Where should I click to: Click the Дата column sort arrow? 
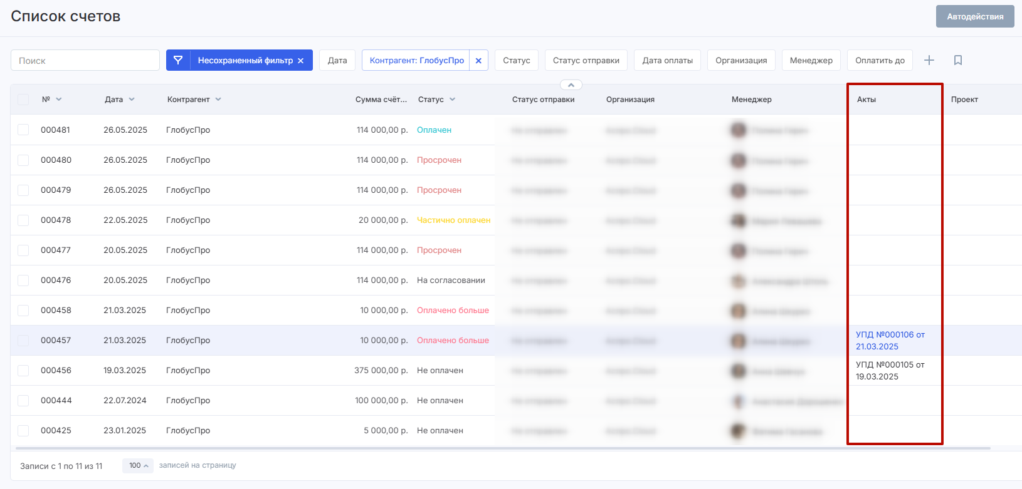[x=132, y=100]
